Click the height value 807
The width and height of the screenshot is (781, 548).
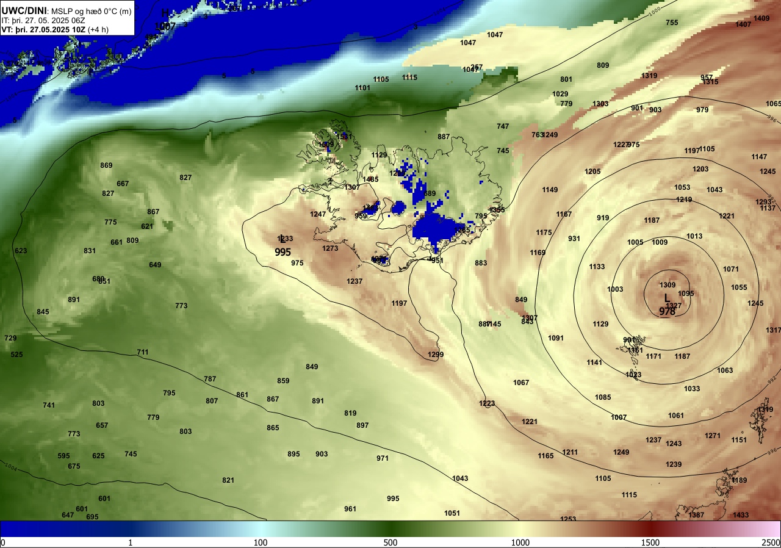point(212,401)
